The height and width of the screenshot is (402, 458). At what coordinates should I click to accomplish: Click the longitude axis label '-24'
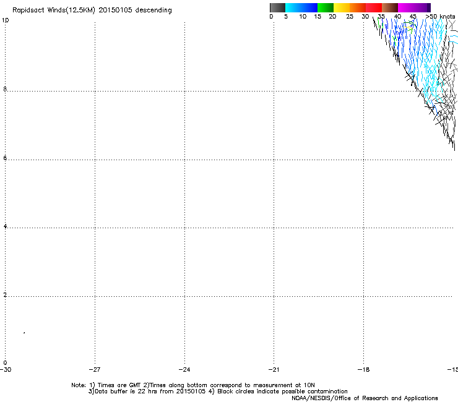tap(184, 370)
